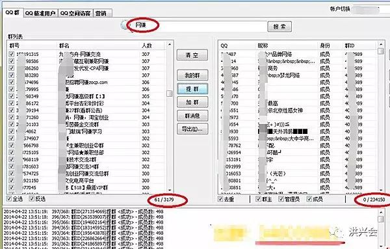Screen dimensions: 390x249
Task: Sort member list by 身份 column
Action: (x=325, y=46)
